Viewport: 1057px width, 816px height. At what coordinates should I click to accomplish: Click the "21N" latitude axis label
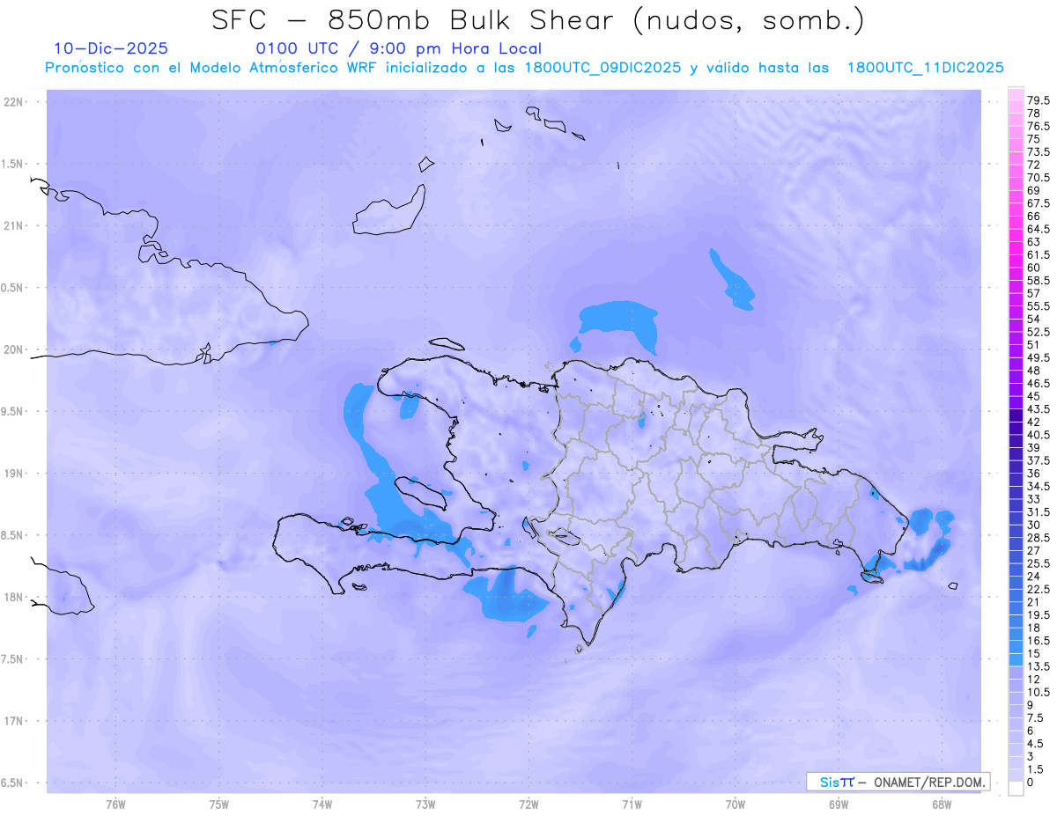coord(13,225)
